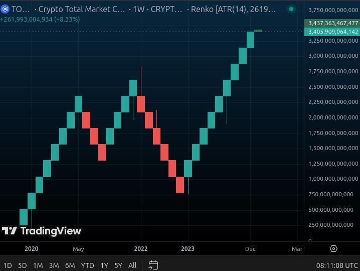360x271 pixels.
Task: Click the 1,000,000,000,000 price axis label
Action: [333, 179]
